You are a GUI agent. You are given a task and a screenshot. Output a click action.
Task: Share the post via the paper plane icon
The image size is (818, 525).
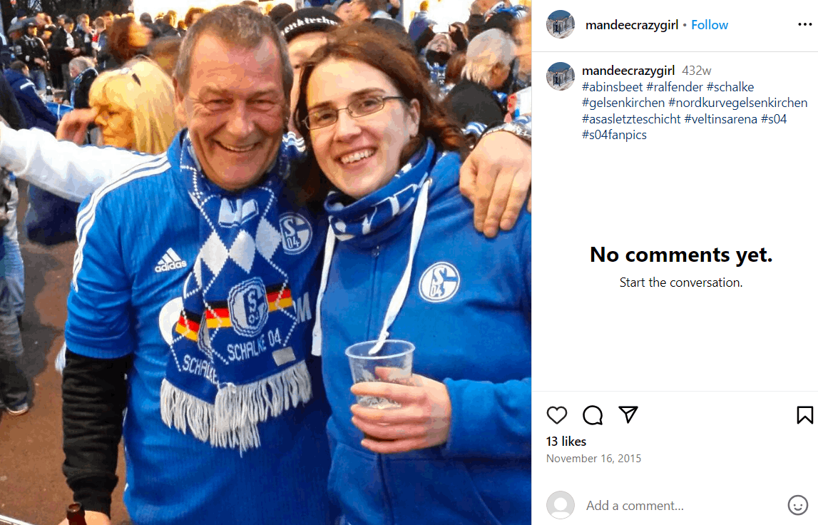(x=628, y=414)
